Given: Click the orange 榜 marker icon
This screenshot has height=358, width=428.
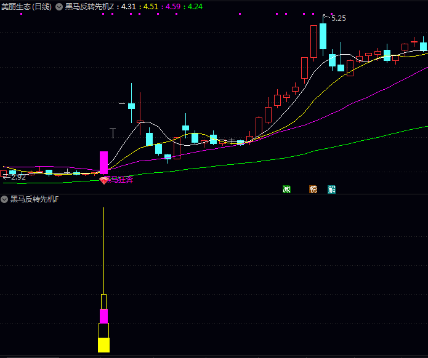Looking at the screenshot, I should 313,189.
